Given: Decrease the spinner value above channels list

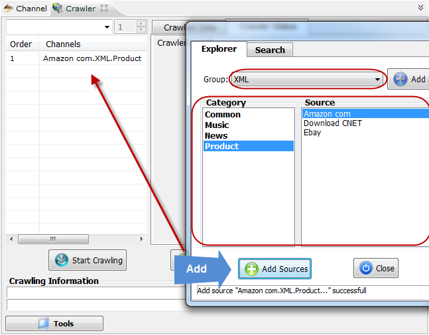Looking at the screenshot, I should point(141,30).
